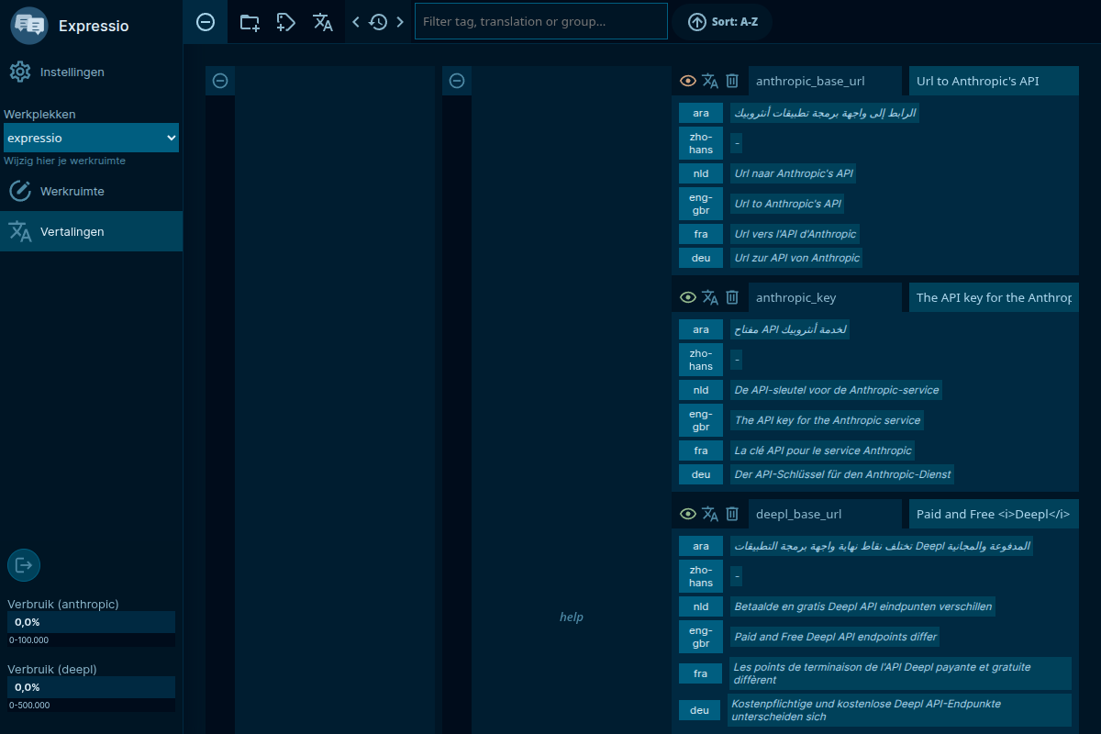
Task: Collapse all groups with toolbar minus icon
Action: (206, 22)
